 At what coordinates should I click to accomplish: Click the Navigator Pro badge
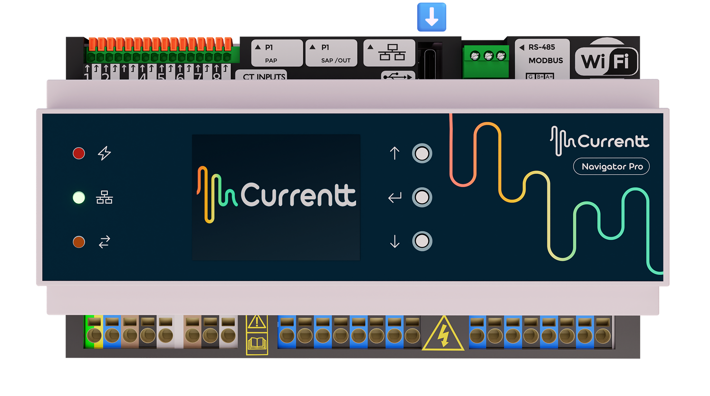click(x=612, y=167)
